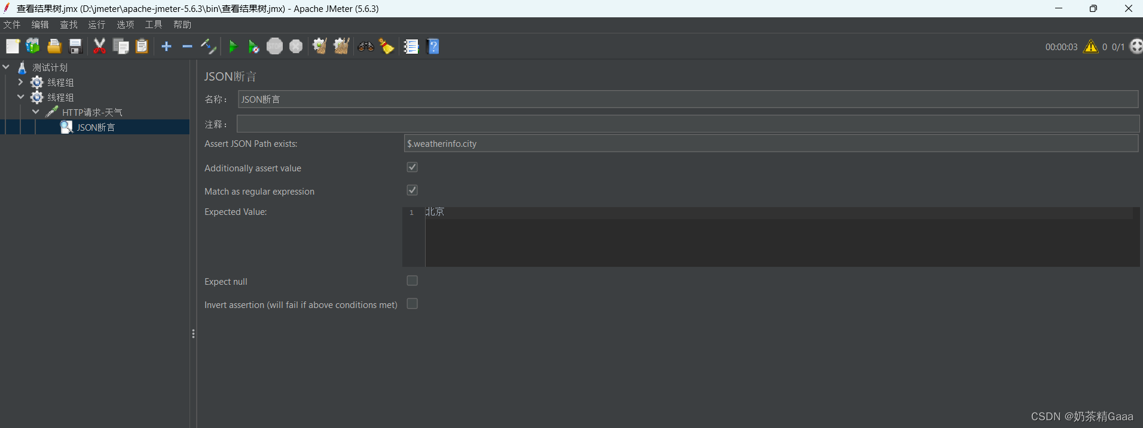Click the elapsed time 00:00:03 display
1143x428 pixels.
pos(1061,47)
